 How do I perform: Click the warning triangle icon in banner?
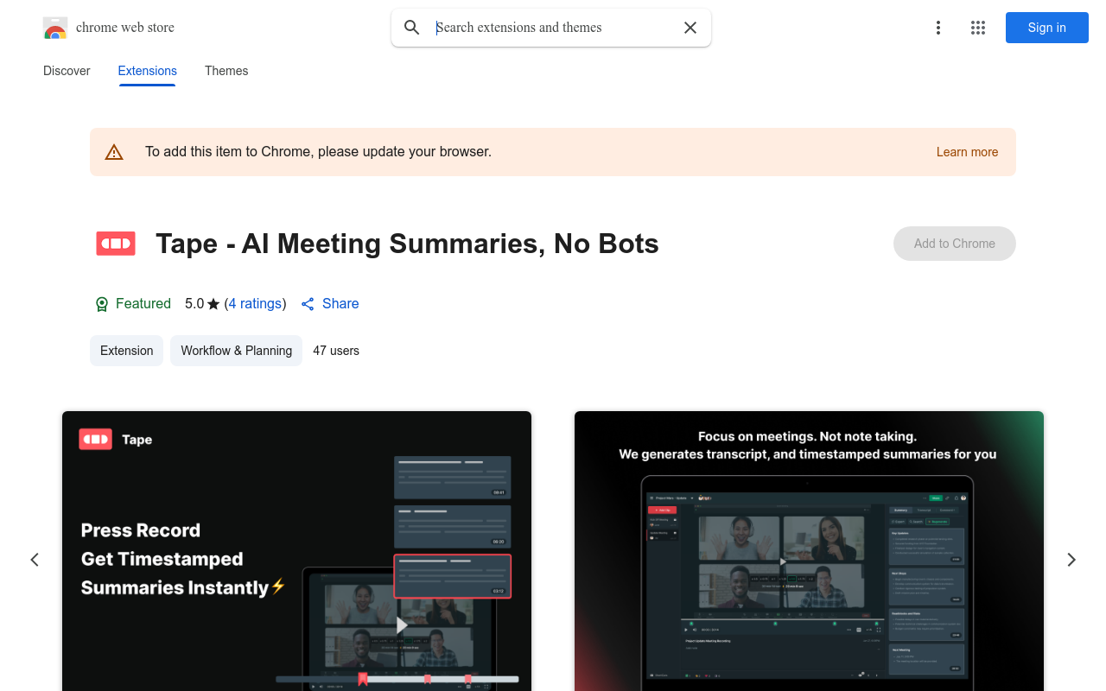[114, 152]
